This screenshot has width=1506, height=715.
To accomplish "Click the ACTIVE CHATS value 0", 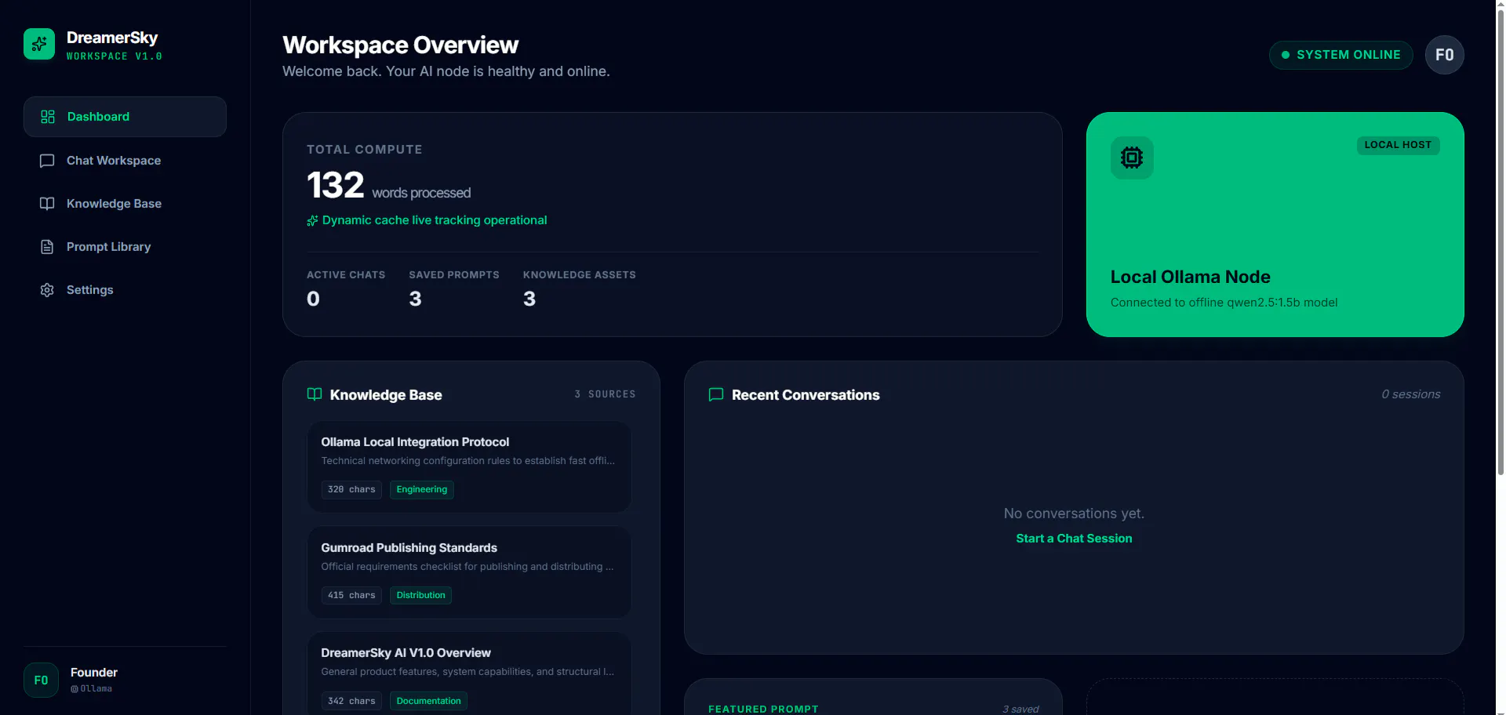I will (313, 299).
